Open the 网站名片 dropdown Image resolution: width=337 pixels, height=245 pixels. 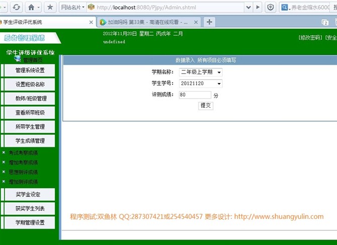pos(72,8)
